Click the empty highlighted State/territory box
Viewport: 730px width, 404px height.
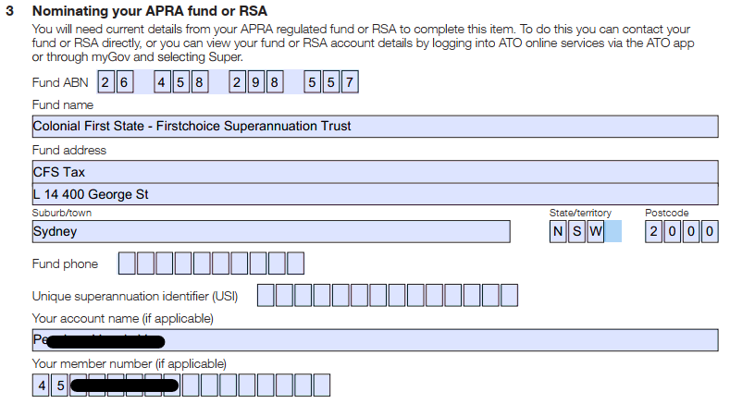click(612, 231)
